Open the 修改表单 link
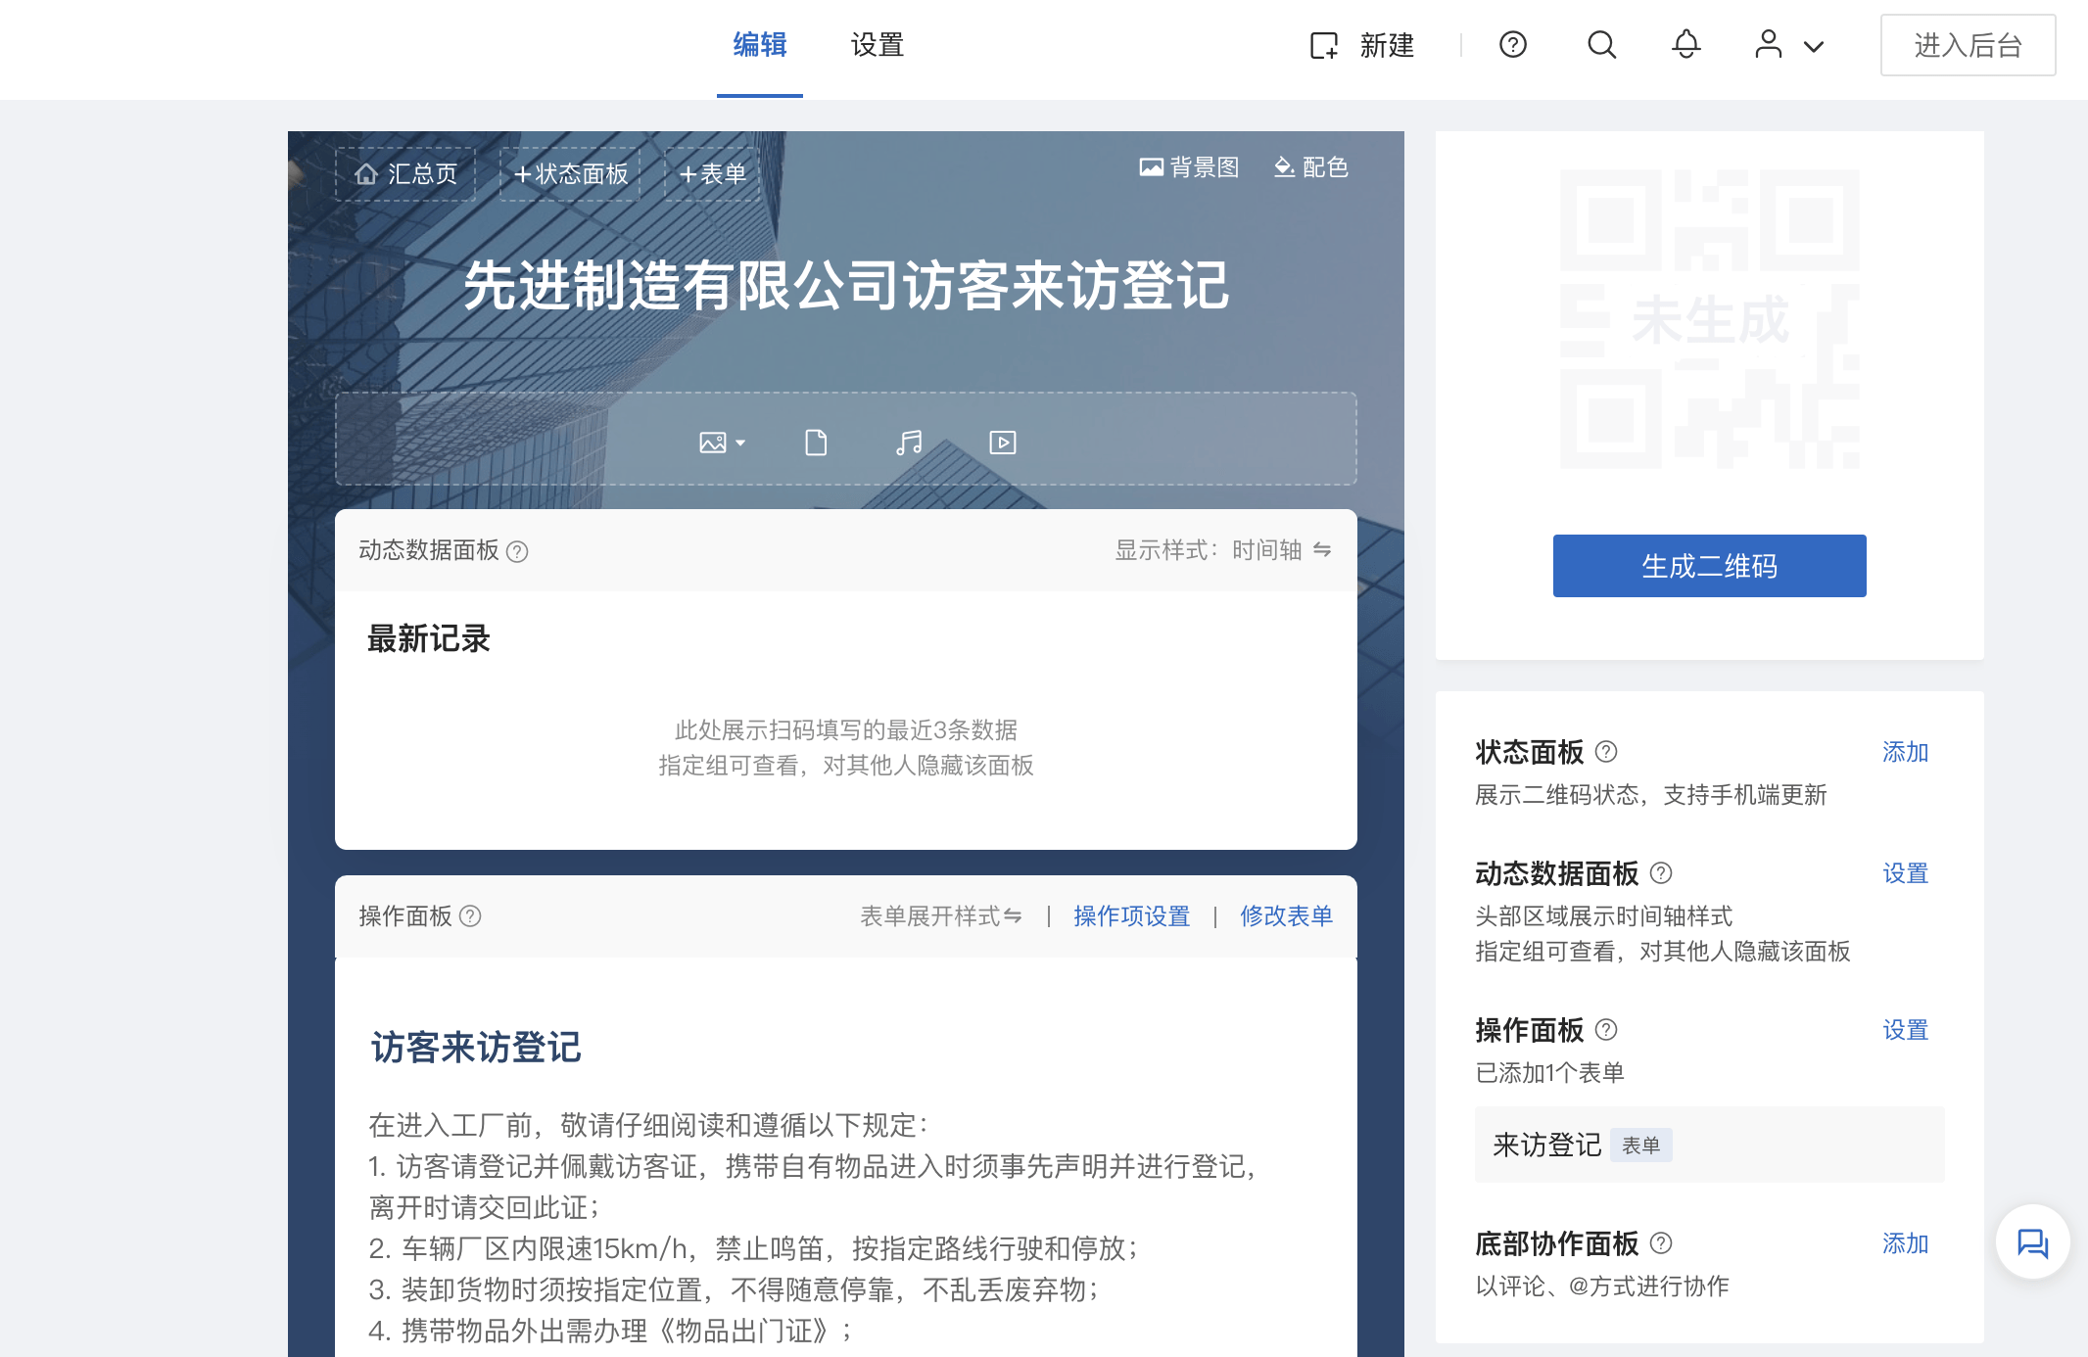Image resolution: width=2088 pixels, height=1357 pixels. click(x=1286, y=915)
